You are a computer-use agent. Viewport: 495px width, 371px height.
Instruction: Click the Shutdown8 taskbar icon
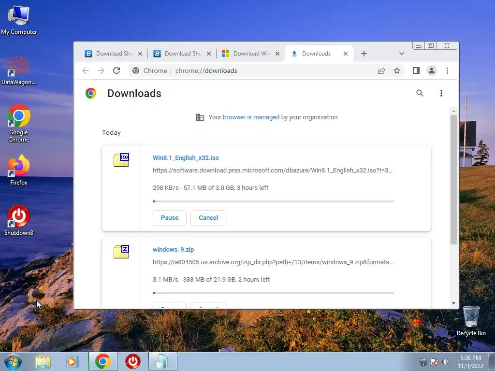click(133, 361)
